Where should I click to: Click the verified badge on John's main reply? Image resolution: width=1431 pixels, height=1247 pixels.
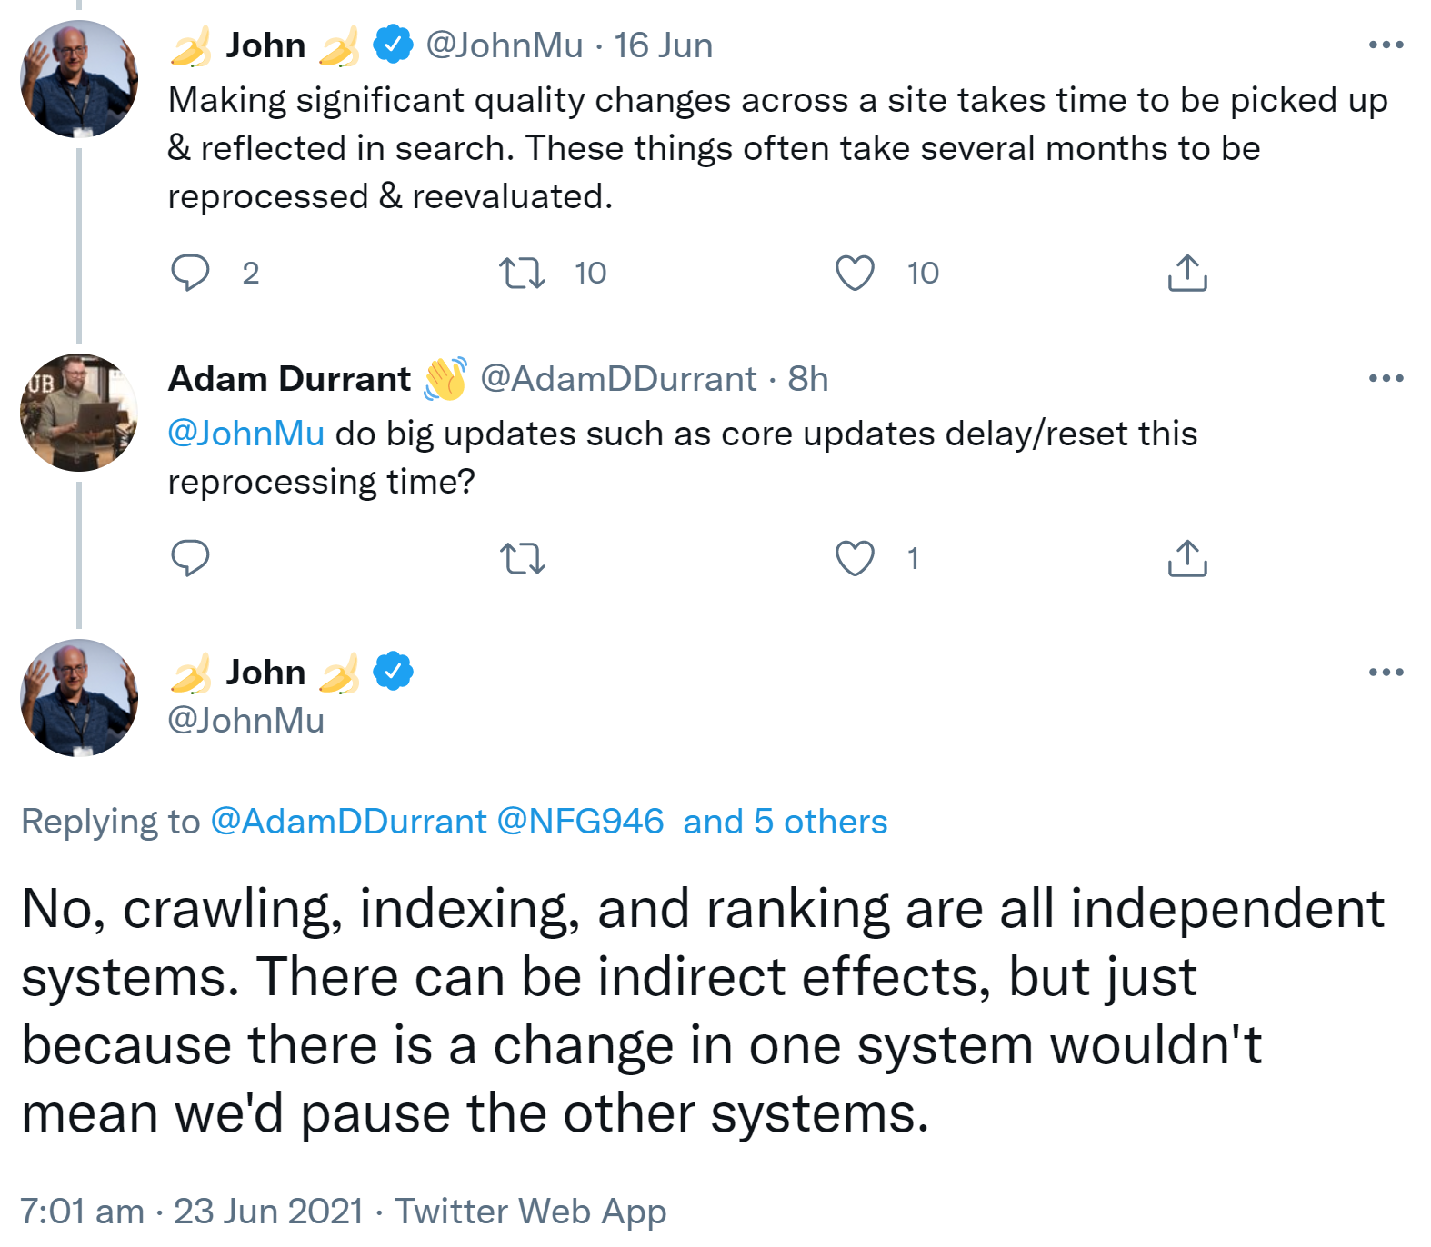(393, 672)
